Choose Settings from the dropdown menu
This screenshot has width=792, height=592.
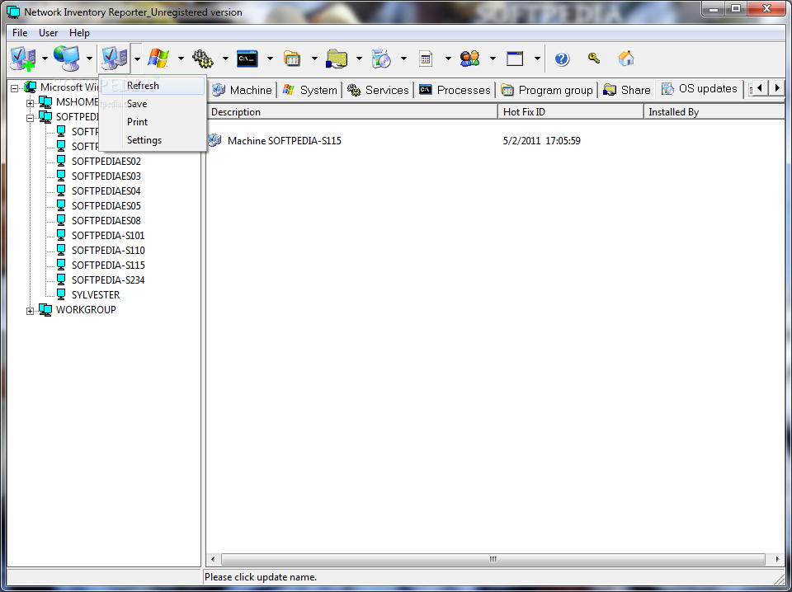pos(153,140)
